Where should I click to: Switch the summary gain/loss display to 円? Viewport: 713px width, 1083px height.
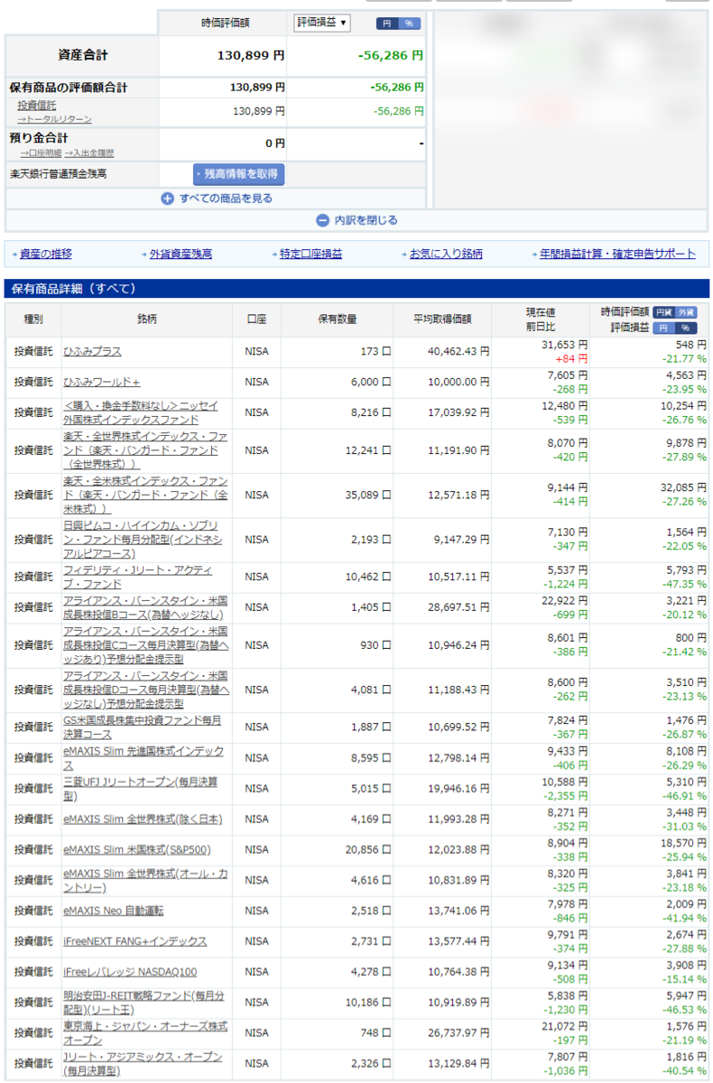tap(388, 23)
